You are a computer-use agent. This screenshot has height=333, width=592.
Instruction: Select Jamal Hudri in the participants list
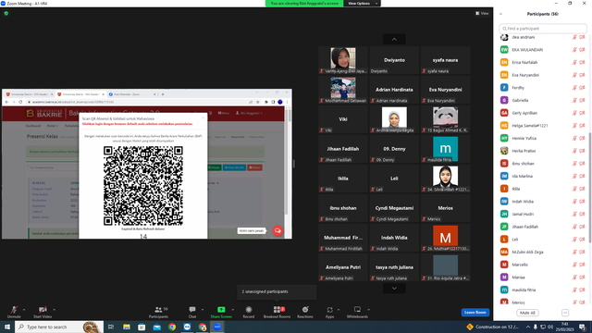pyautogui.click(x=543, y=214)
